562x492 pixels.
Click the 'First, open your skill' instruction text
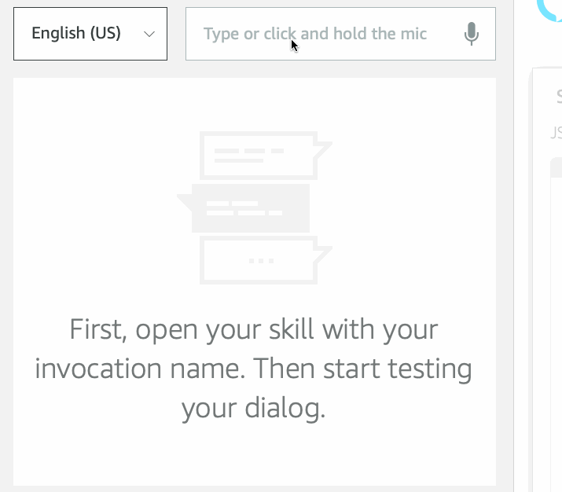pos(253,329)
